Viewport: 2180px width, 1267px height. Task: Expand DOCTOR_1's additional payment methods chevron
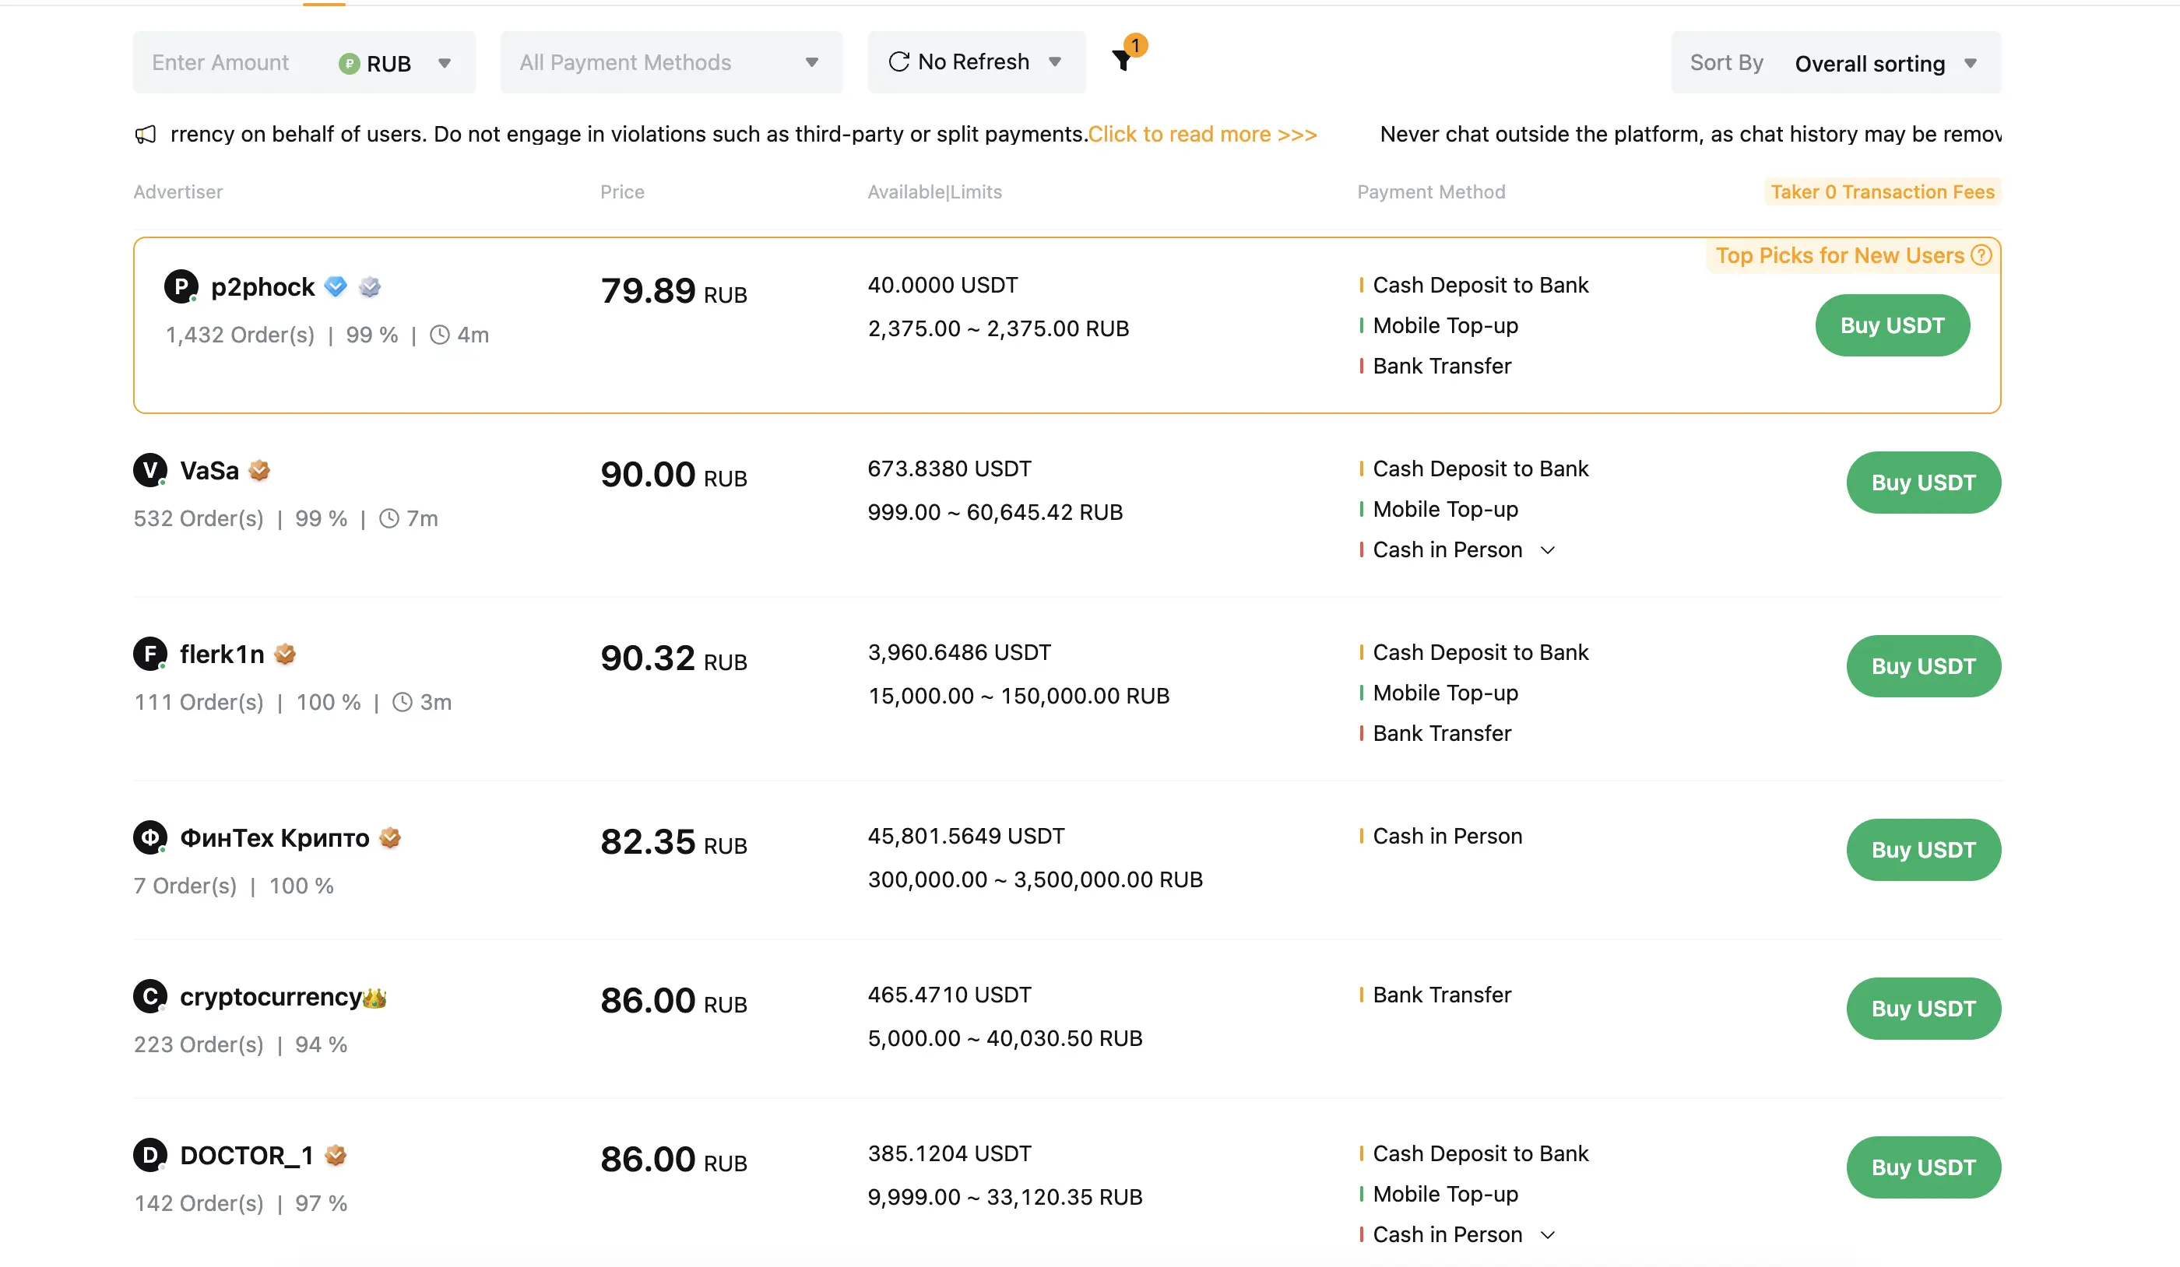(1549, 1235)
